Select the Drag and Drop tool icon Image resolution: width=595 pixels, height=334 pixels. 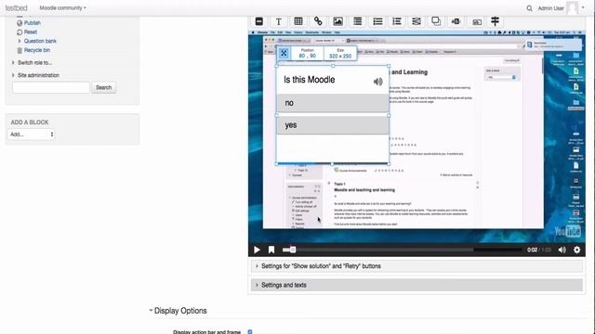click(436, 21)
